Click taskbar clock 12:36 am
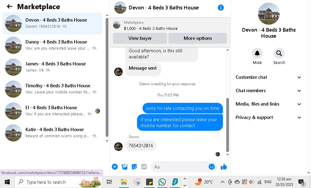This screenshot has width=311, height=188. click(284, 182)
